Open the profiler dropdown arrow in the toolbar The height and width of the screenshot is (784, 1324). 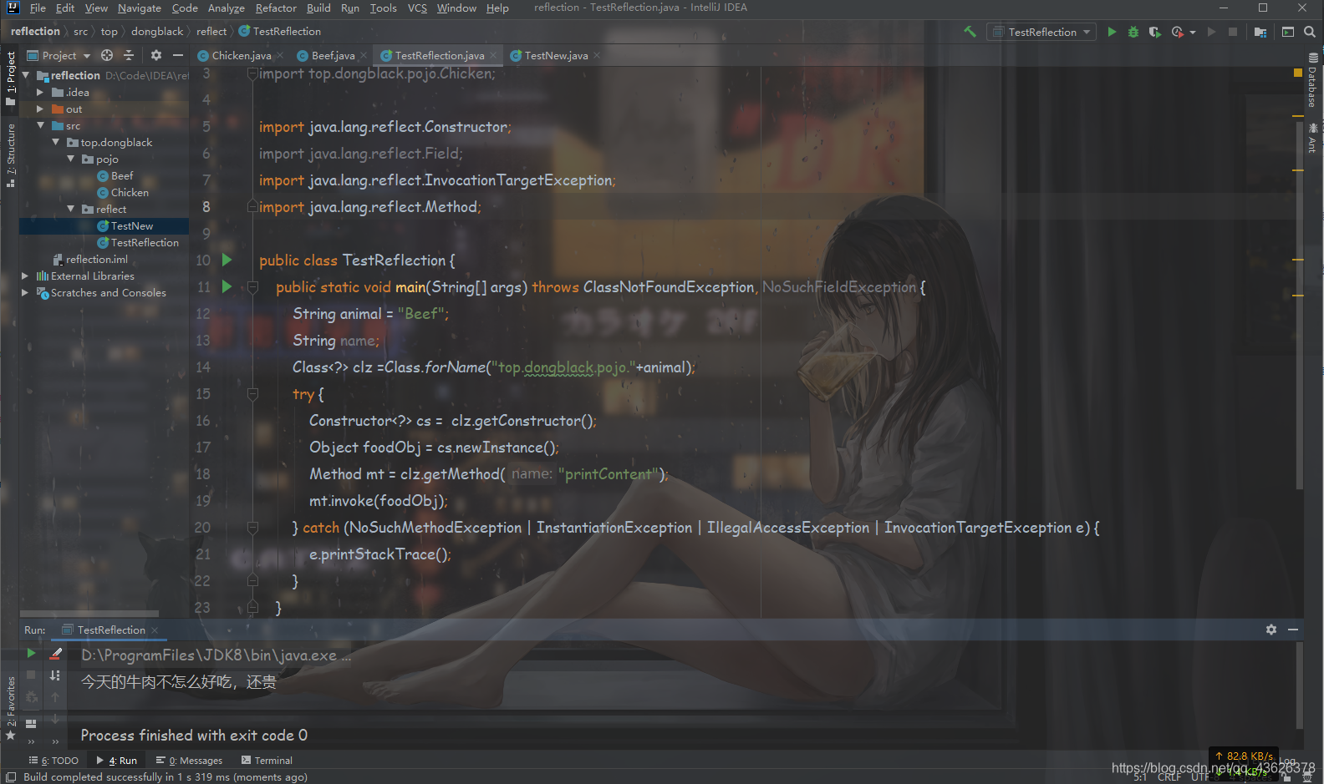click(1193, 33)
